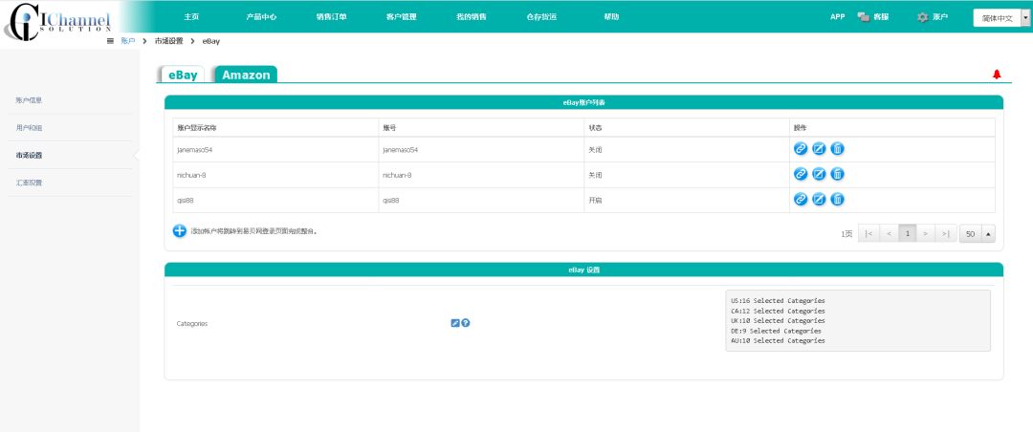
Task: Delete the nichuan-8 account
Action: click(837, 175)
